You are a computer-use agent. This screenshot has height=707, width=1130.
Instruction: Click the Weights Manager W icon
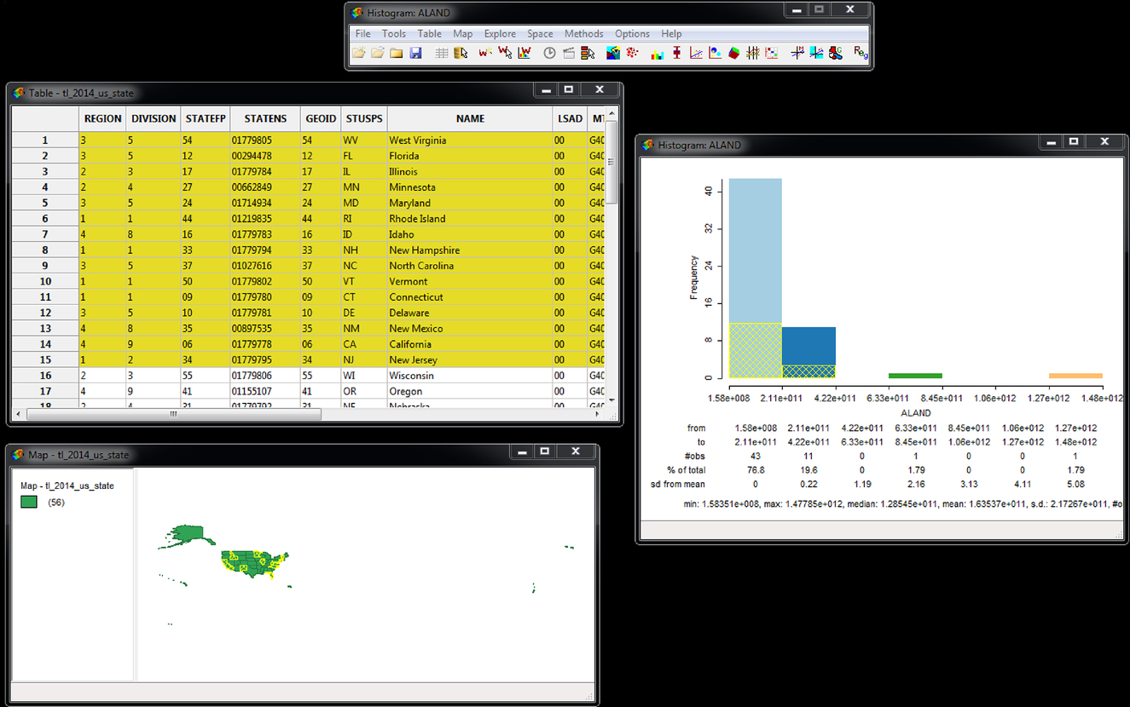484,53
